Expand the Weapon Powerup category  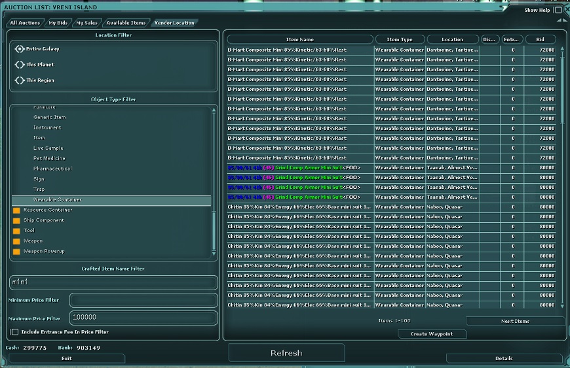(x=16, y=251)
